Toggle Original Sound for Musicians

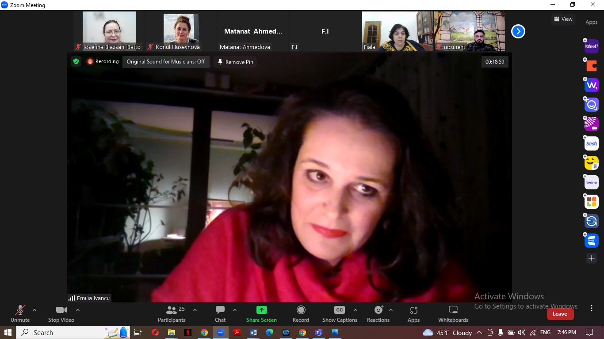[x=166, y=62]
